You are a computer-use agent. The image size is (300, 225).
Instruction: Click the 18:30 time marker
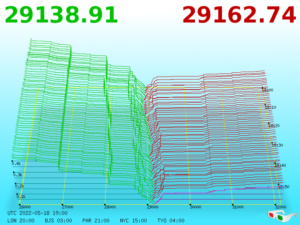pos(277,145)
